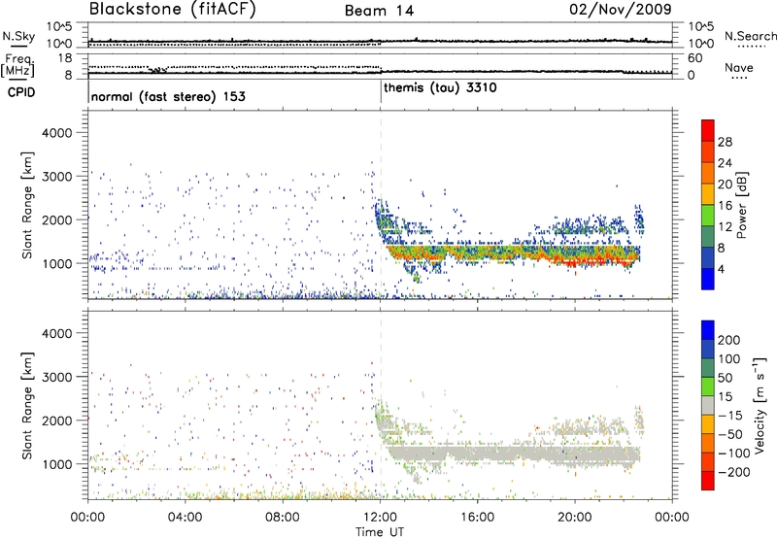Click the 16 tick on power scale
The height and width of the screenshot is (538, 777).
point(725,206)
